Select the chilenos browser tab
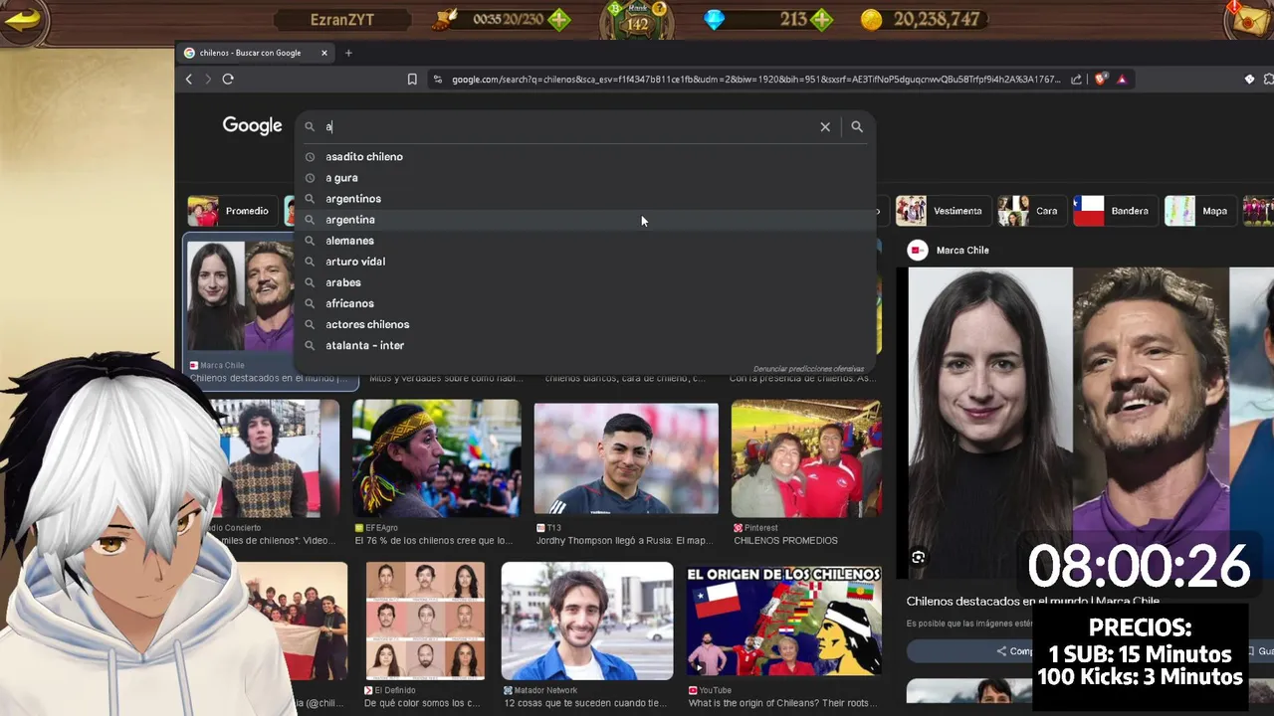 257,53
